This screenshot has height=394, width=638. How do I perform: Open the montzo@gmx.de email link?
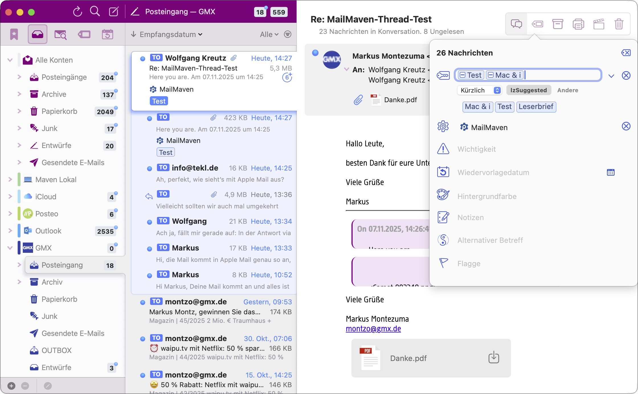tap(373, 329)
